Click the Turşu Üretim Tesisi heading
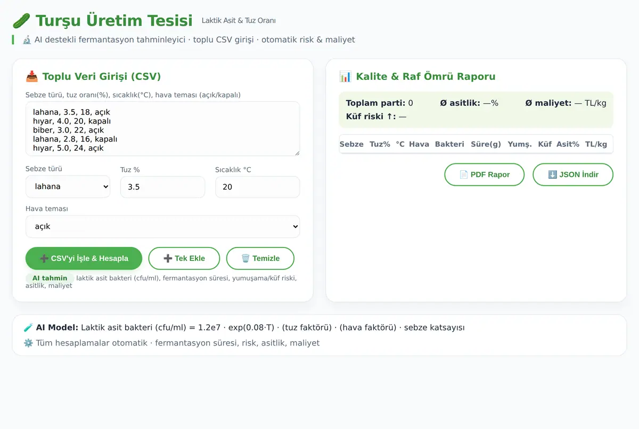 coord(114,21)
